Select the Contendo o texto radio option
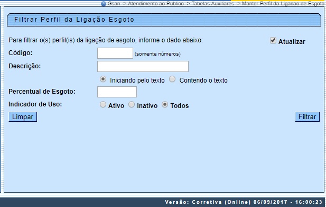 click(172, 79)
